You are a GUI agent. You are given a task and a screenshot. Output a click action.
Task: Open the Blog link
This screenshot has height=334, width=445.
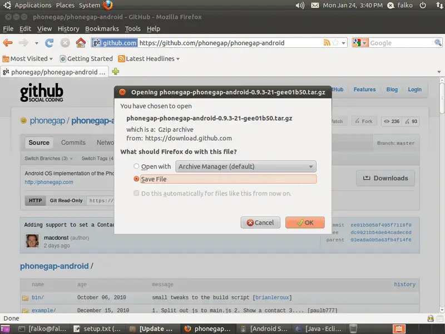[392, 90]
